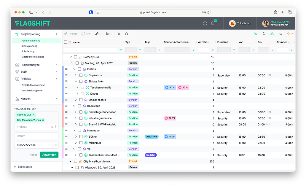Open Projekt-Management in the sidebar
The width and height of the screenshot is (306, 186).
(x=33, y=85)
